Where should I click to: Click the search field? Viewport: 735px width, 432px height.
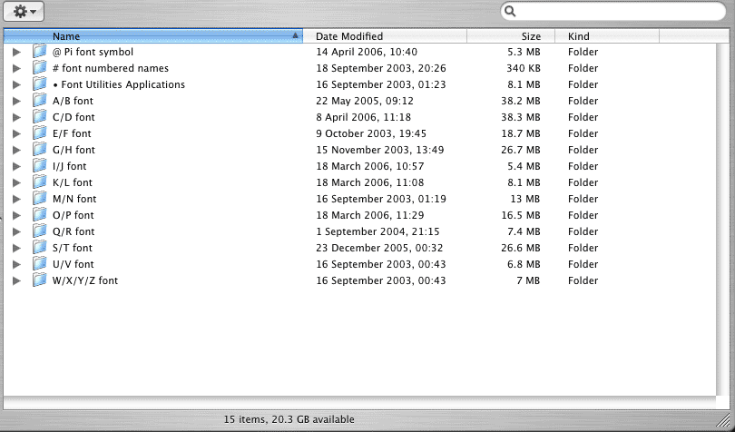pos(613,11)
